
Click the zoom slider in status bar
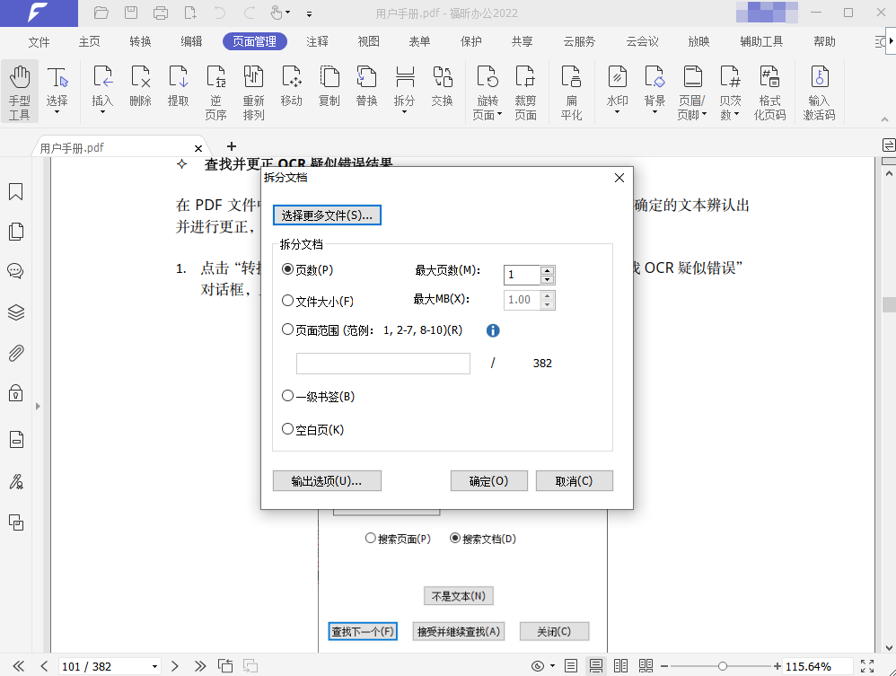[723, 666]
